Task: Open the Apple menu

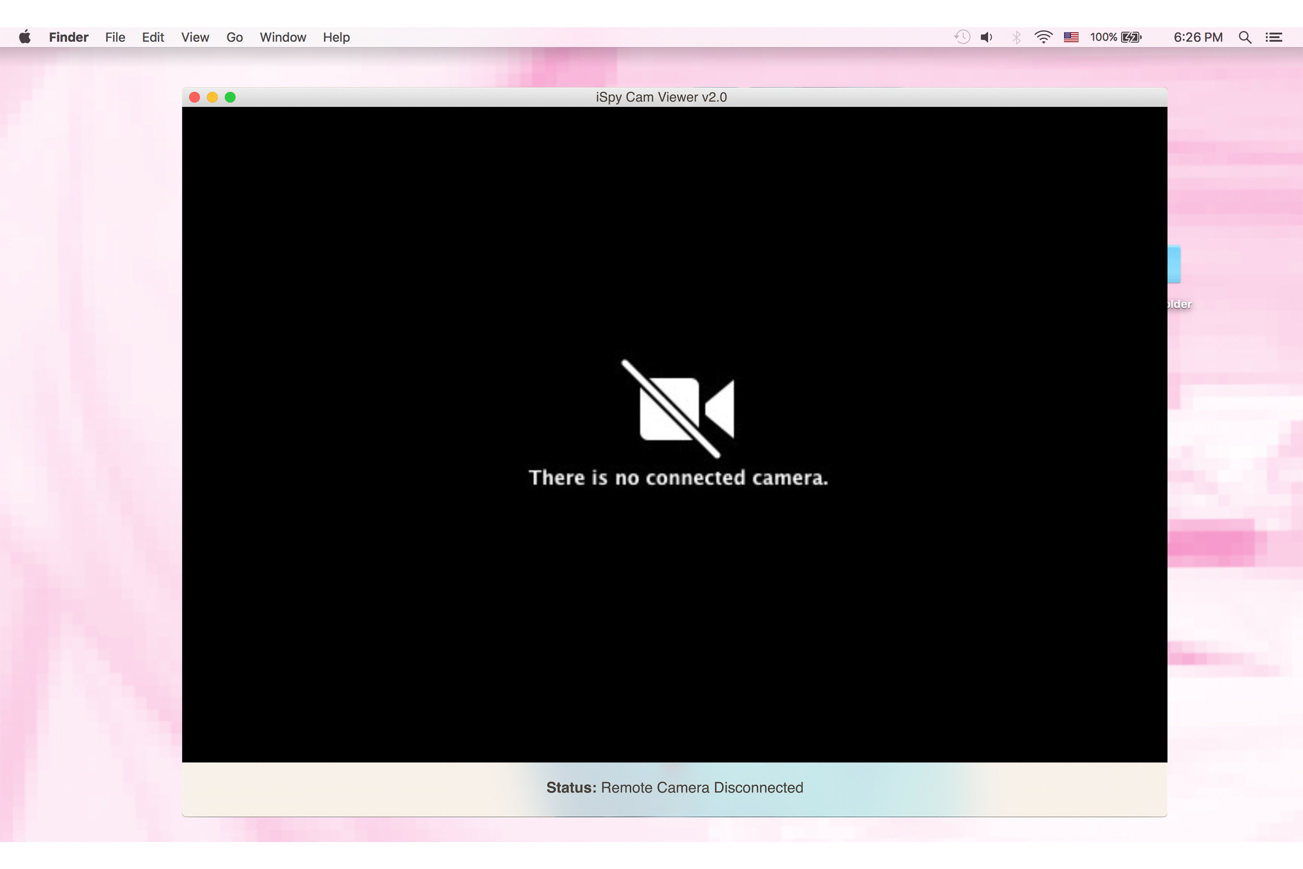Action: (x=25, y=37)
